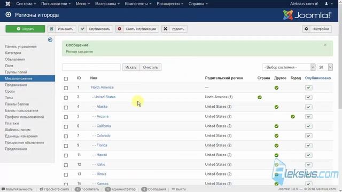Open the California region link
Viewport: 342px width, 192px height.
[104, 126]
